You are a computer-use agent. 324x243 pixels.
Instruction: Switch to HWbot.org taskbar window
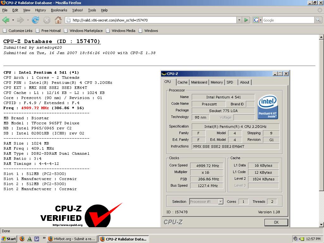(72, 239)
